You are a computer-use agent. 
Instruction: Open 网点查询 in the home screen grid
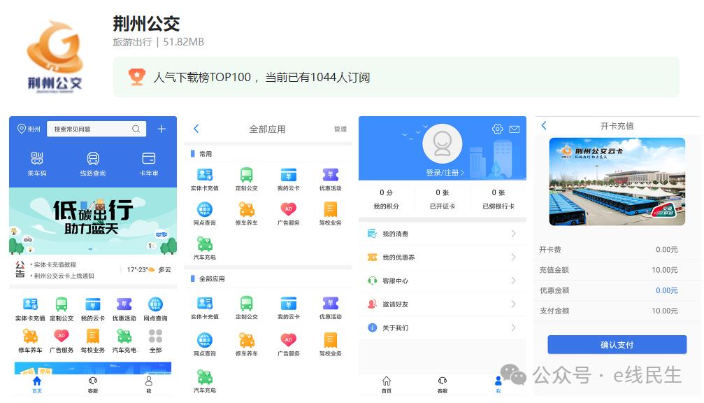pos(155,309)
